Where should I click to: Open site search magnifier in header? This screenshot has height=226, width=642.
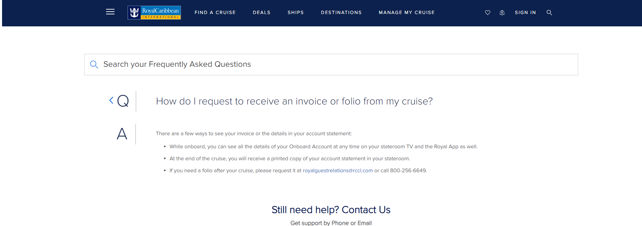pos(549,13)
